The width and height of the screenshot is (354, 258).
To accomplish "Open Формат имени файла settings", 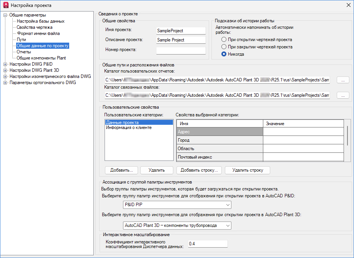I will tap(38, 33).
